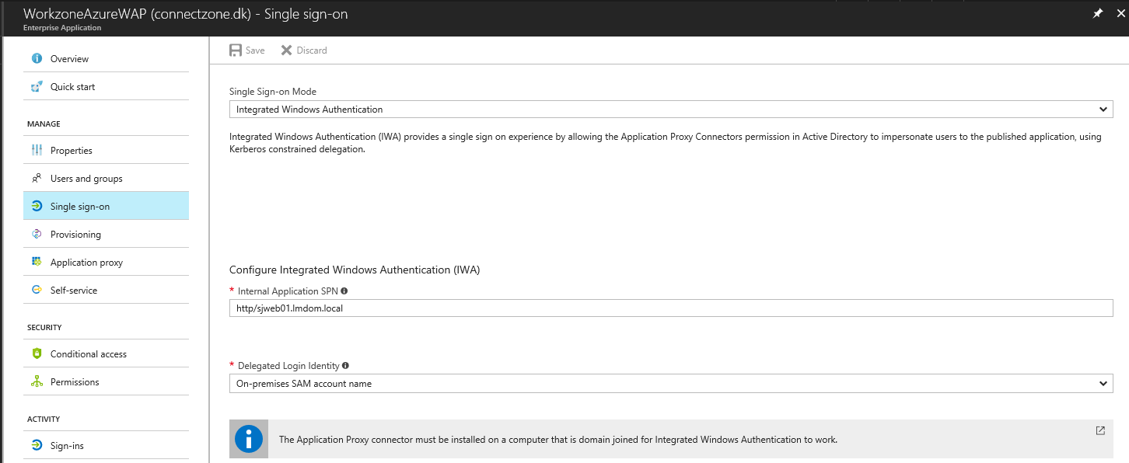Click the Internal Application SPN text field
The image size is (1129, 463).
tap(671, 308)
